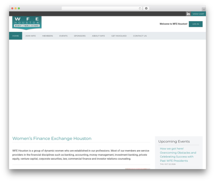The width and height of the screenshot is (215, 182).
Task: Open the Join WFE menu
Action: [x=31, y=36]
